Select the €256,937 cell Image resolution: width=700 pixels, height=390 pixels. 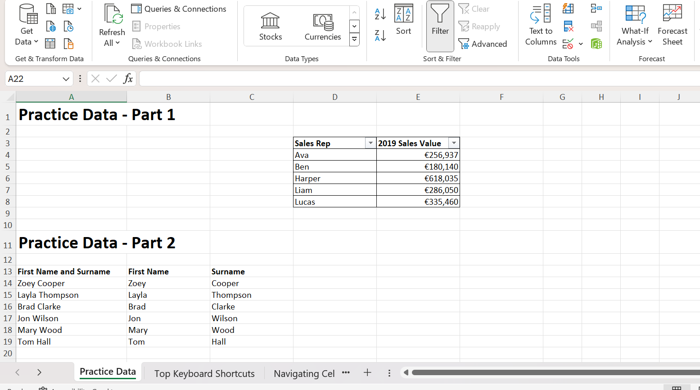tap(418, 155)
